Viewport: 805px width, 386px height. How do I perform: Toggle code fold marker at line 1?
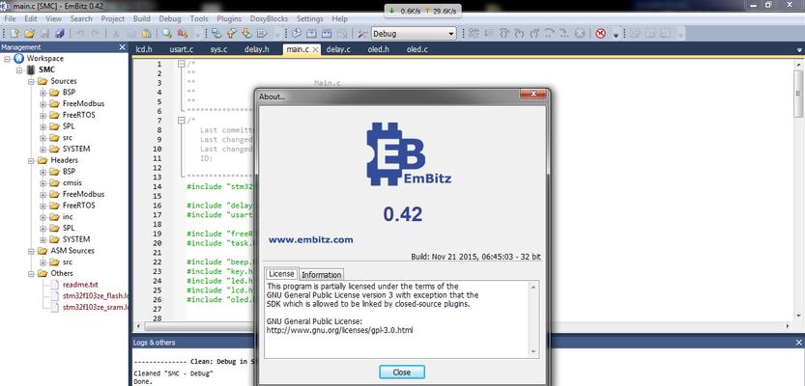pyautogui.click(x=182, y=64)
